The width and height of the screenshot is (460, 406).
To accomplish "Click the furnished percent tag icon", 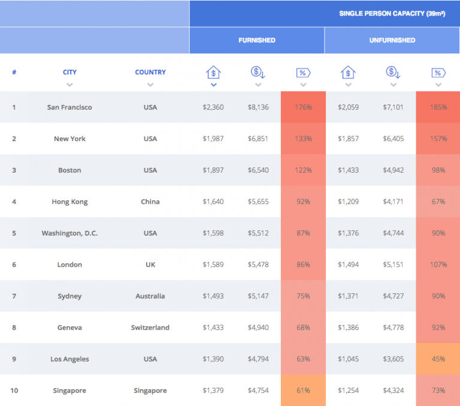I will 303,73.
